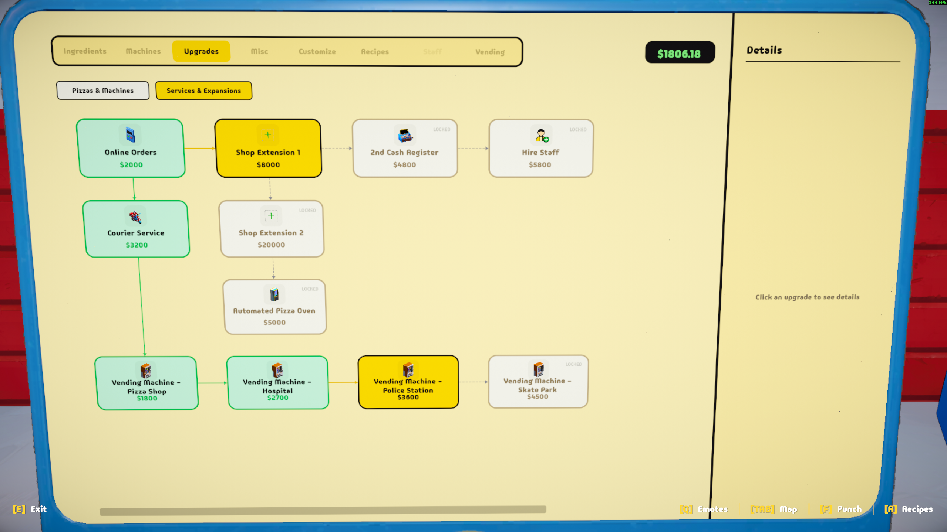This screenshot has width=947, height=532.
Task: Click the Hospital vending machine icon
Action: click(277, 369)
